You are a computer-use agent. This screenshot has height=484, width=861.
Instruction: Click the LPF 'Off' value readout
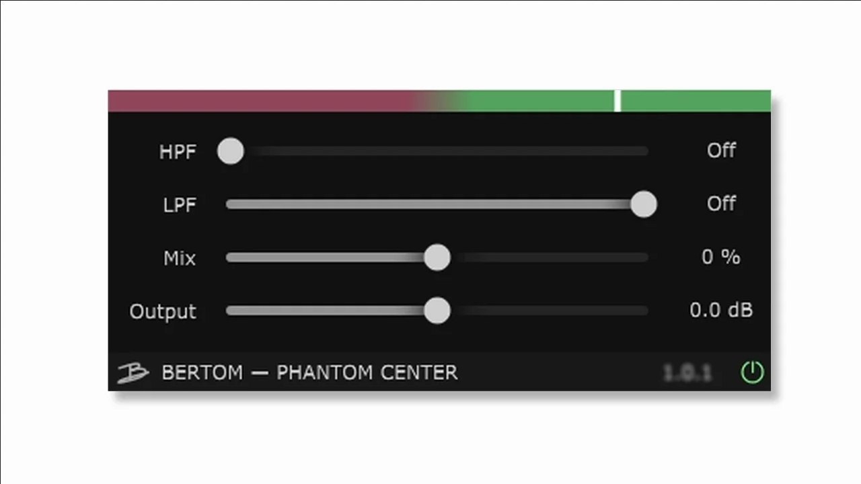coord(721,204)
